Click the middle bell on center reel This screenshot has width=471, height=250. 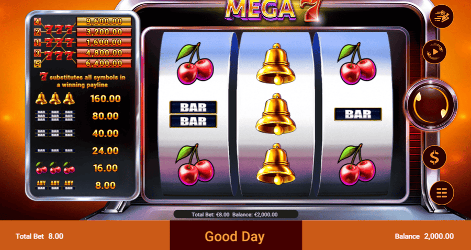point(276,113)
